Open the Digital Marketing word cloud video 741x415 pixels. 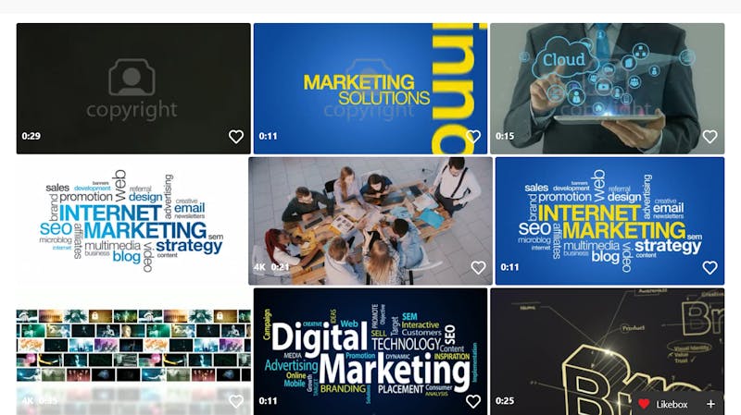pos(370,352)
